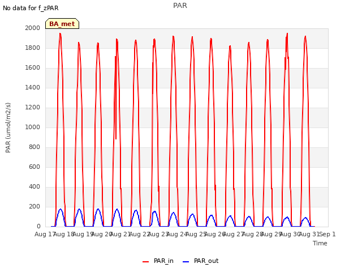362x272 pixels.
Task: Click the 1400 y-axis tick label
Action: click(x=33, y=88)
